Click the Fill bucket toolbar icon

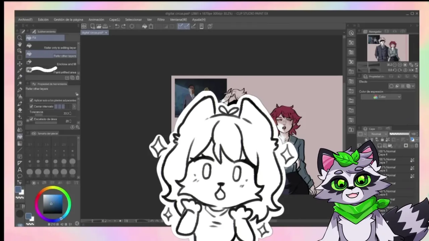[x=144, y=26]
